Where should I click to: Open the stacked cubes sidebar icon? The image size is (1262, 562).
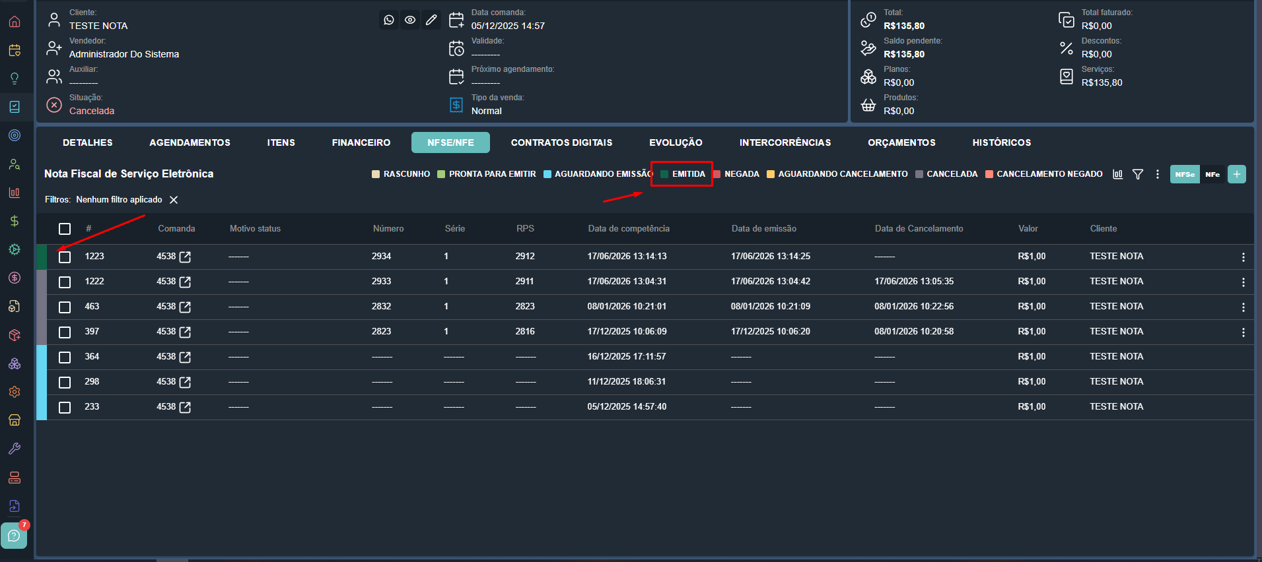point(15,363)
